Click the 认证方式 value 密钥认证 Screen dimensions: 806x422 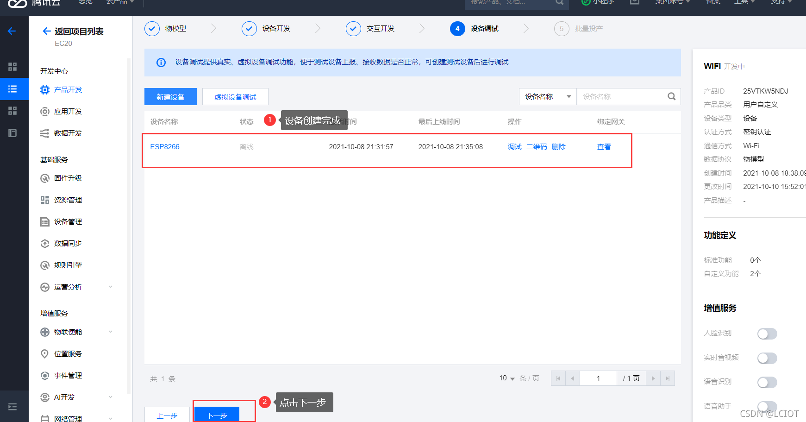[757, 132]
